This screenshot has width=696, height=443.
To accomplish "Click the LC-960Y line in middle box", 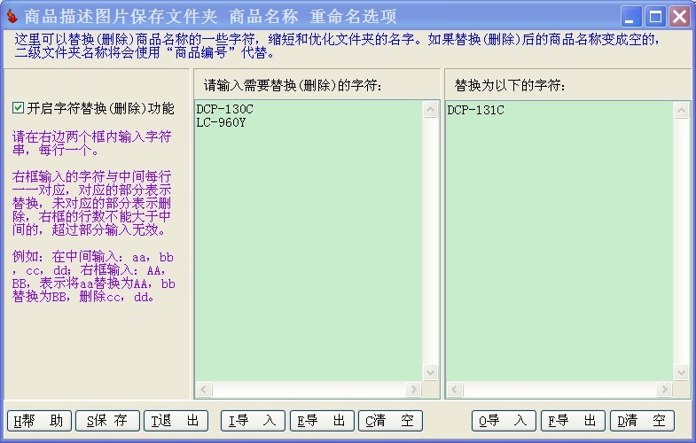I will 221,122.
